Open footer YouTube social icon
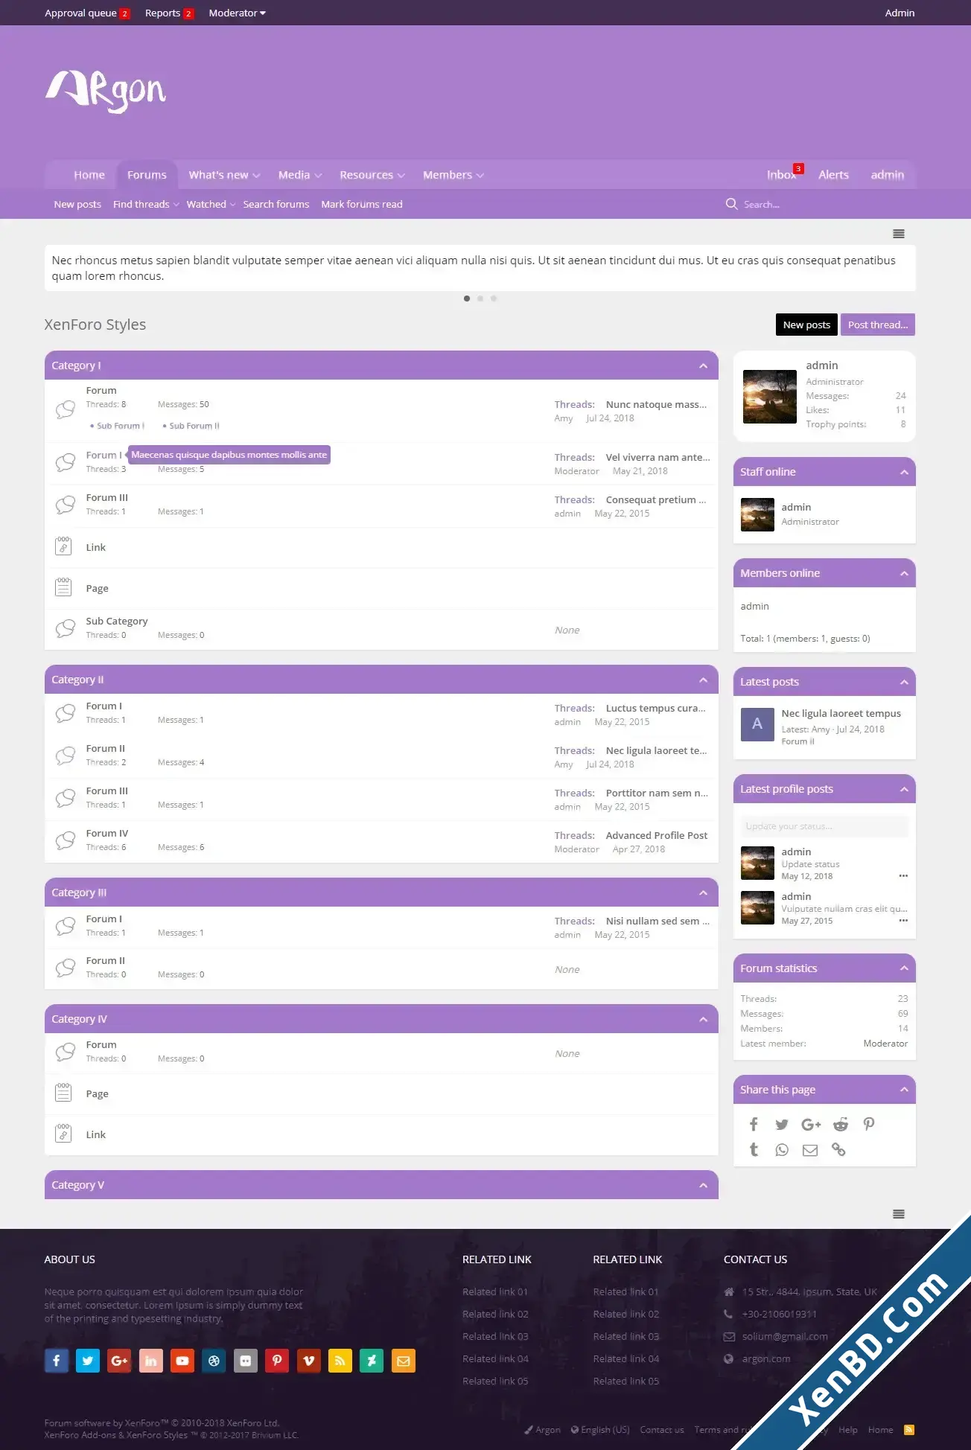Viewport: 971px width, 1450px height. [182, 1361]
